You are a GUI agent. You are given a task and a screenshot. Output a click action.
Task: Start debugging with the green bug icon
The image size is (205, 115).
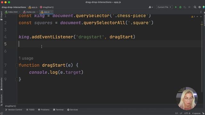point(180,7)
